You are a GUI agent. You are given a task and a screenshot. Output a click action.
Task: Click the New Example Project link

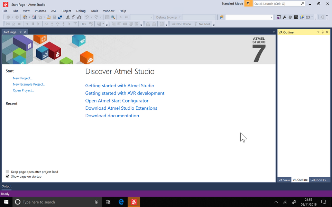[x=29, y=84]
